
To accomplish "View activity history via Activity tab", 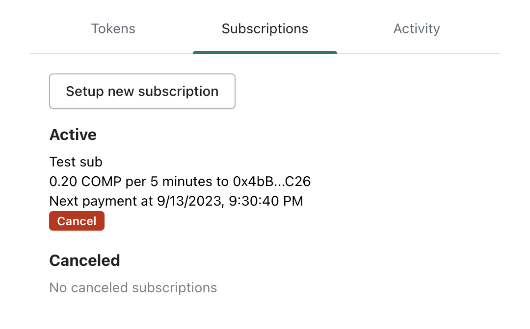I will click(417, 28).
